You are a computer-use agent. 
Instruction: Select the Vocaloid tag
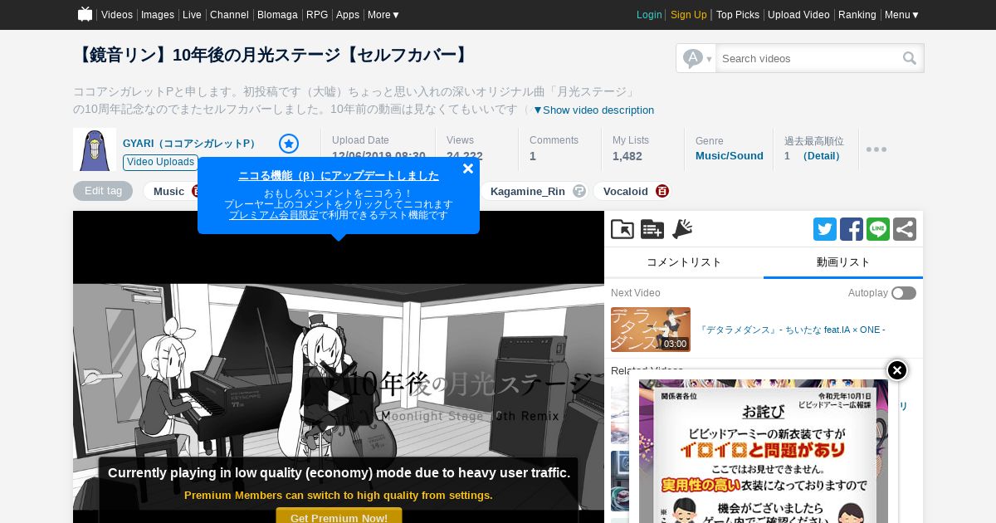[626, 191]
